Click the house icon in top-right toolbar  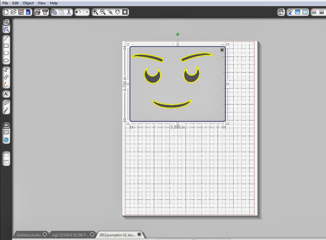coord(281,12)
